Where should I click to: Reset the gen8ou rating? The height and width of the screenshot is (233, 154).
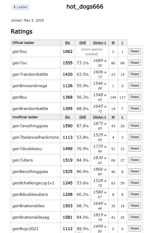135,97
